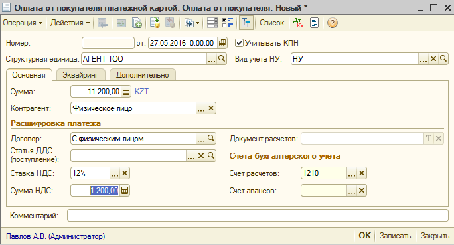Click the Записать button
The image size is (454, 245).
coord(395,236)
